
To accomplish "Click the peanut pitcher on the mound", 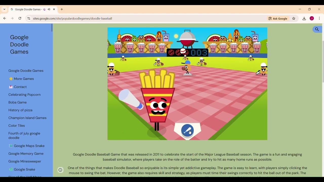I will pos(187,67).
